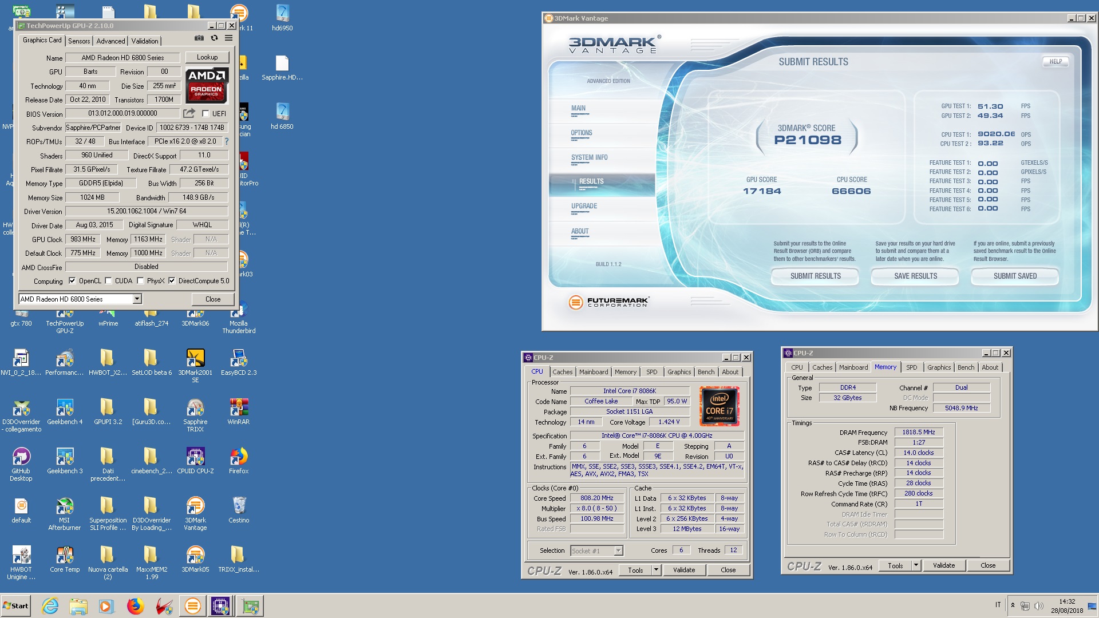Click SUBMIT RESULTS button
The width and height of the screenshot is (1099, 618).
[815, 276]
